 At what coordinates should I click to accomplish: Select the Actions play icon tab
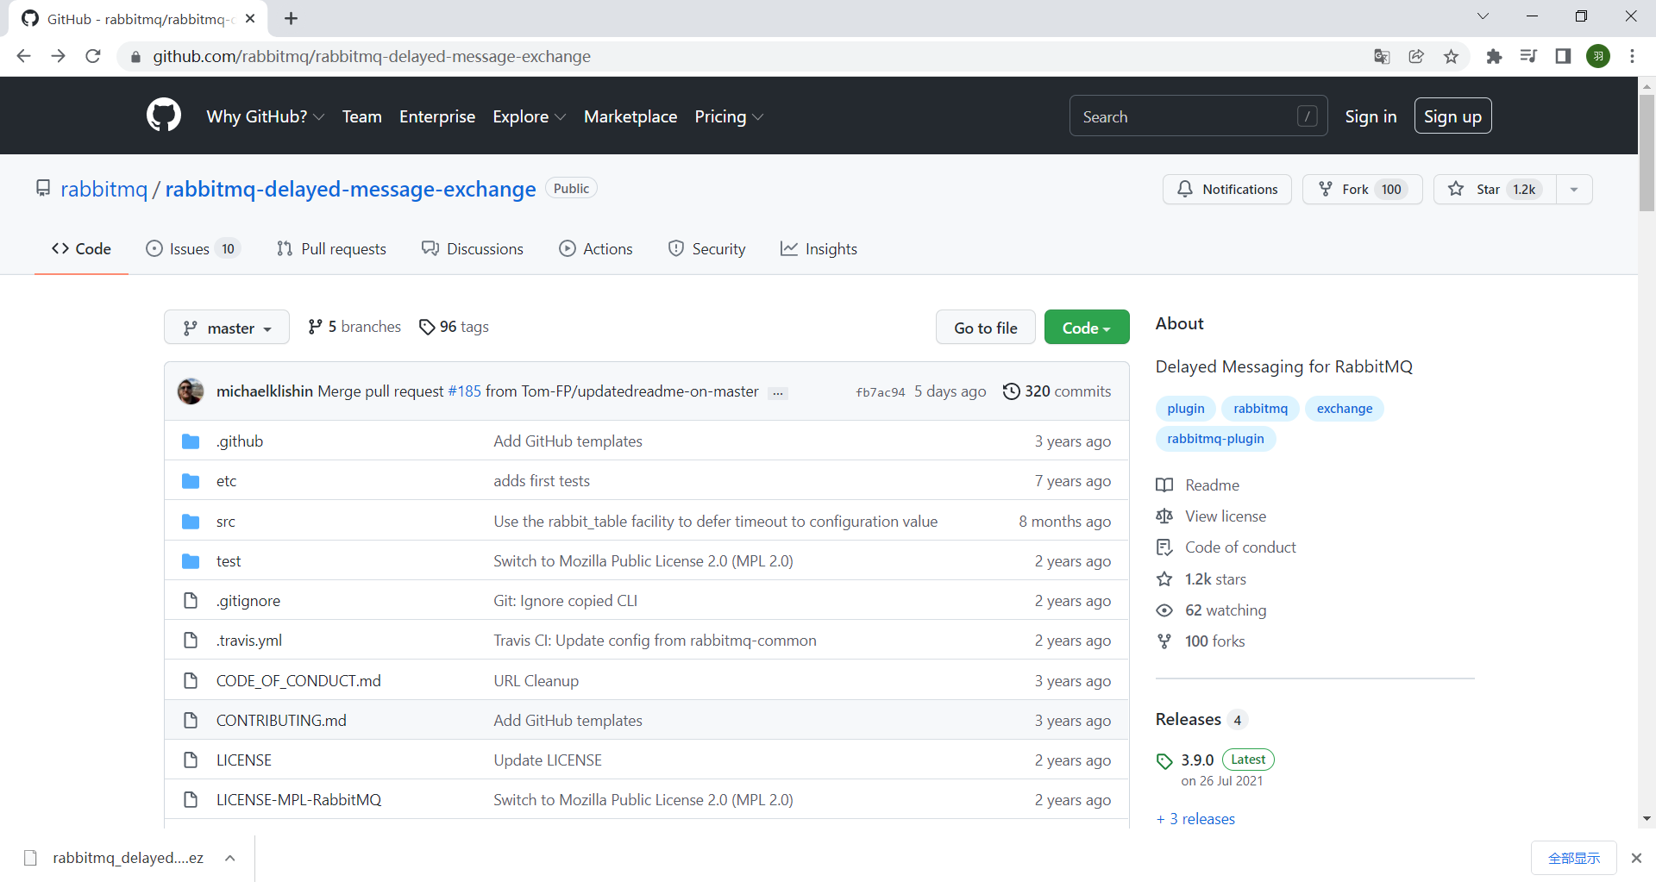[x=568, y=248]
